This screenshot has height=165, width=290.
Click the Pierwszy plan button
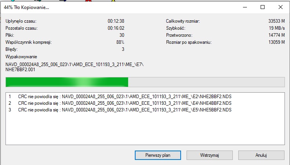point(158,155)
